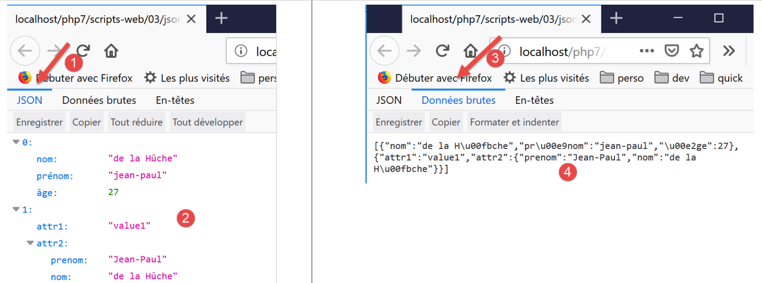Save the page with the Pocket icon
Screen dimensions: 762x283
[x=672, y=51]
